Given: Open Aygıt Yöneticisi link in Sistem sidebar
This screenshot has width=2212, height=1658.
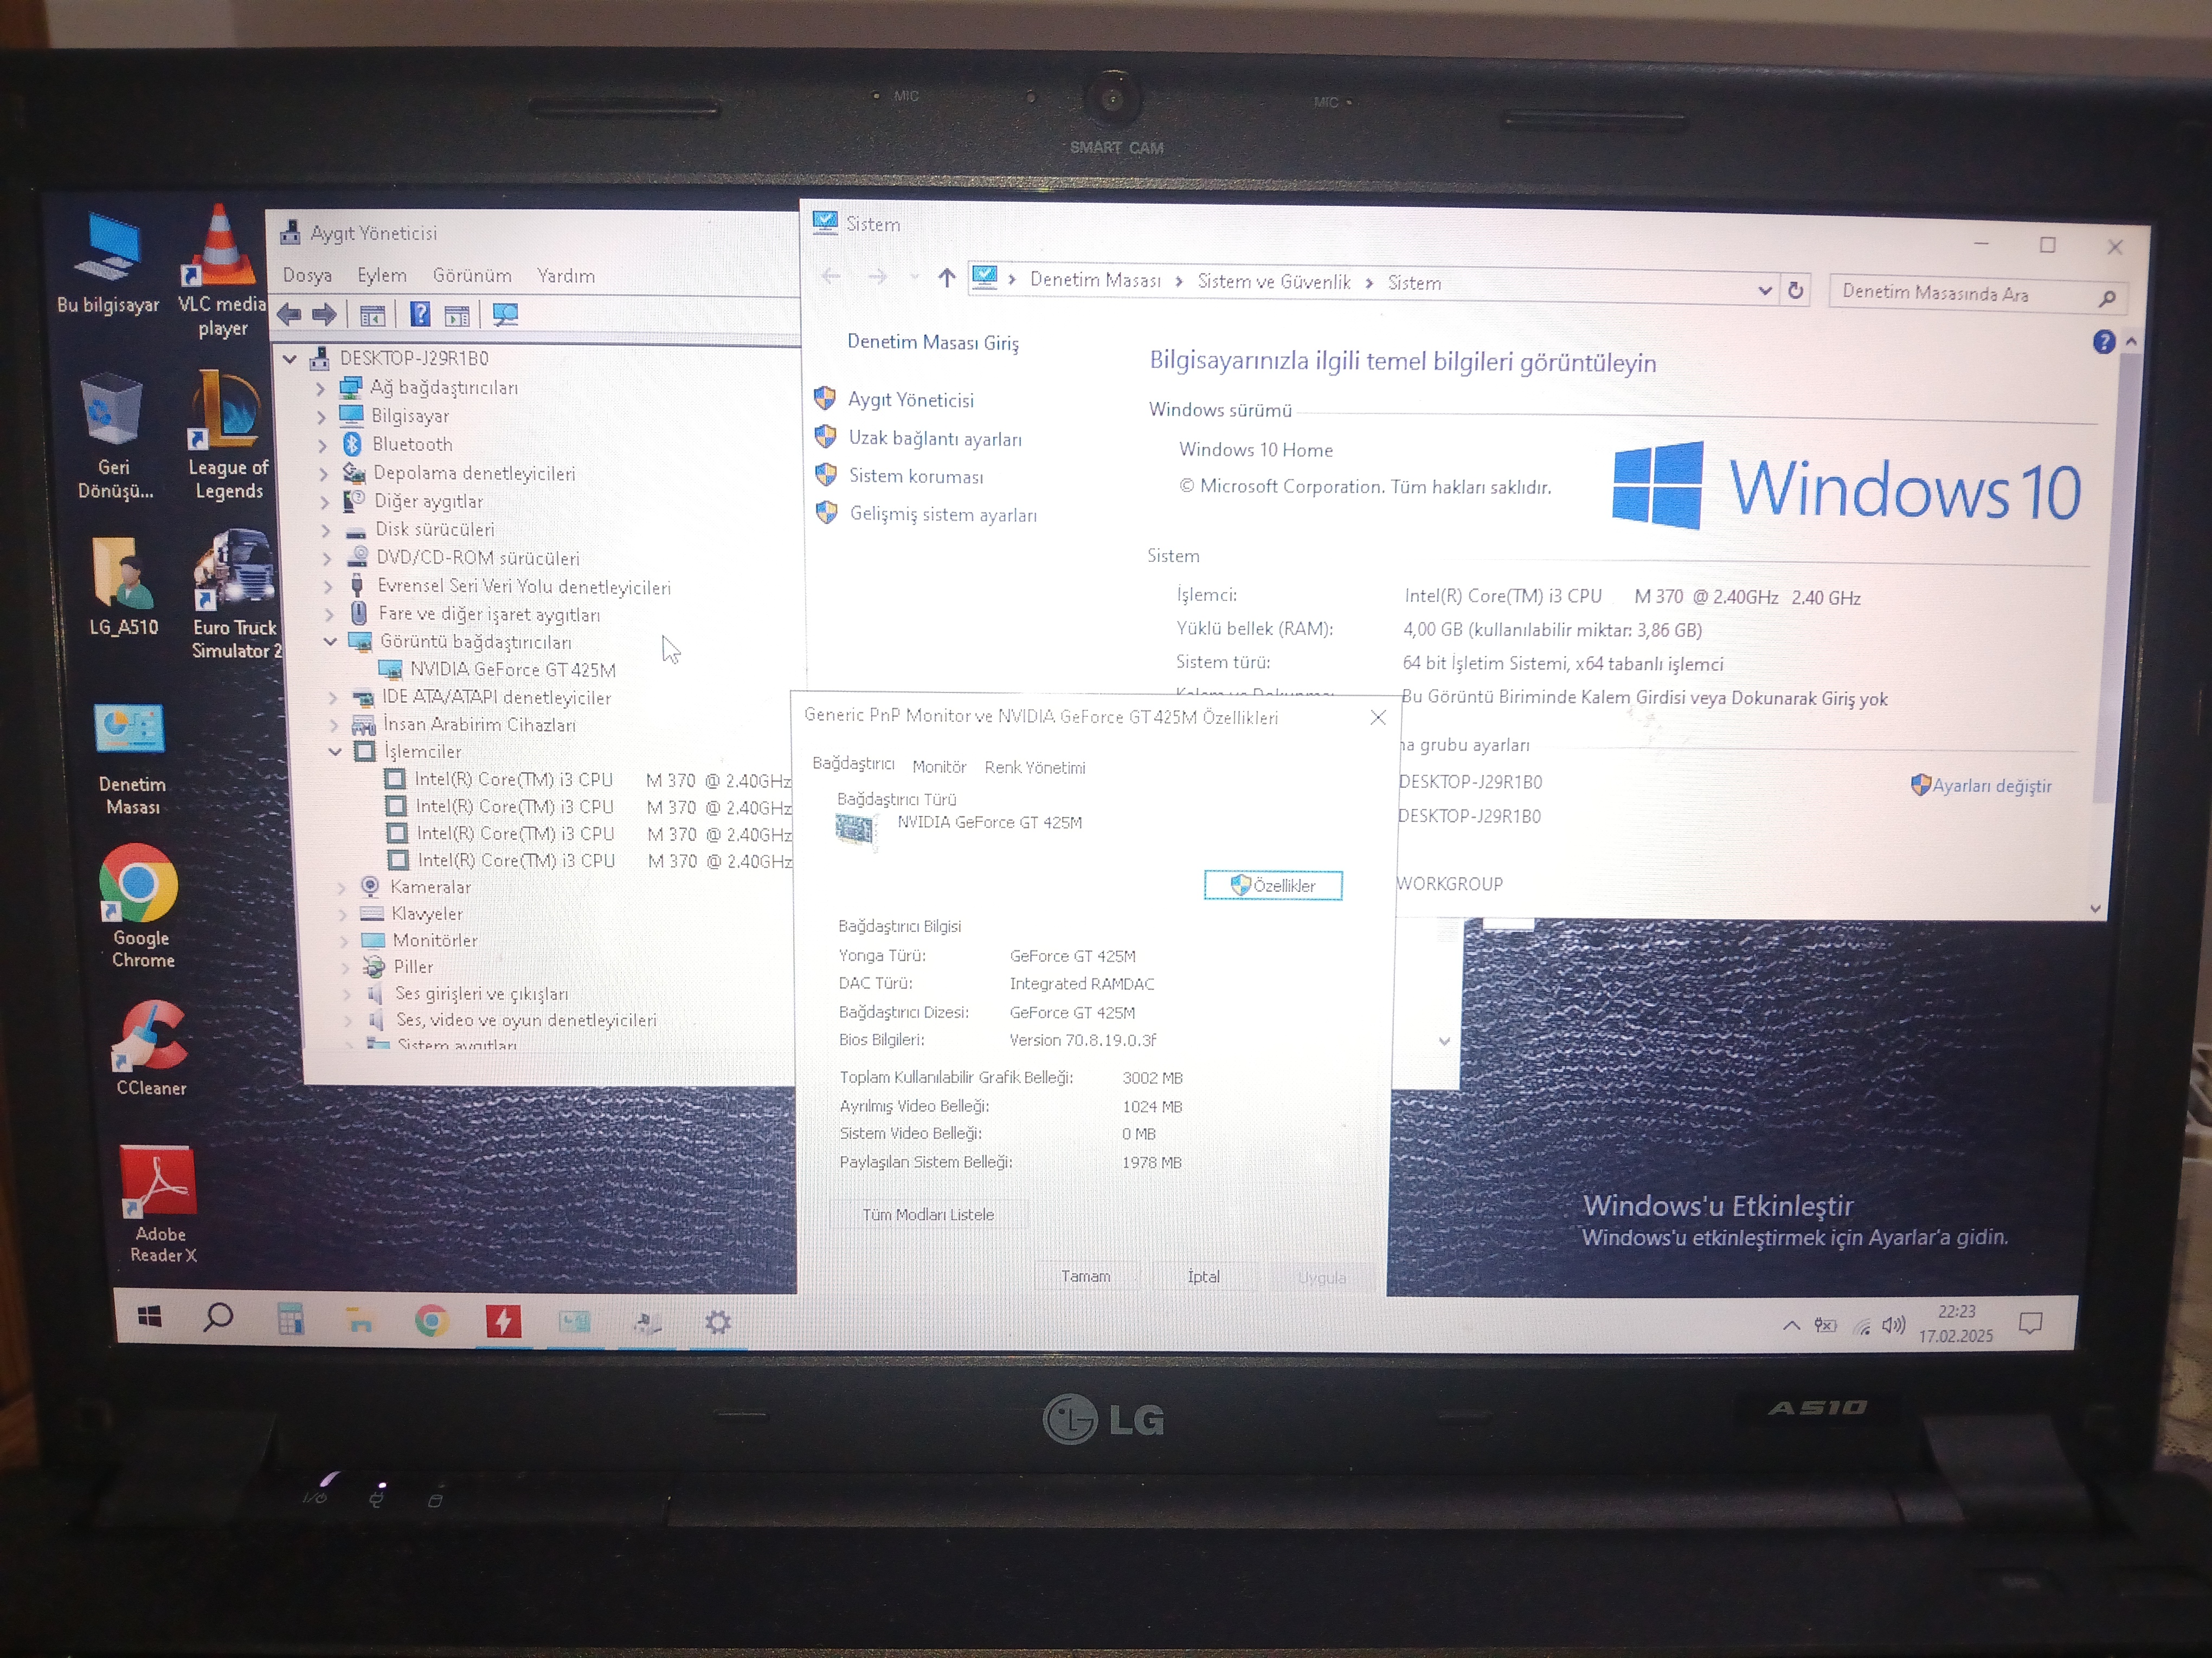Looking at the screenshot, I should pyautogui.click(x=911, y=400).
